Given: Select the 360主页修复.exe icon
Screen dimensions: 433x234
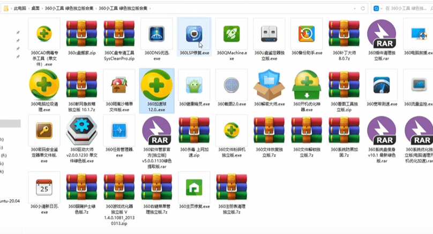Looking at the screenshot, I should click(193, 187).
